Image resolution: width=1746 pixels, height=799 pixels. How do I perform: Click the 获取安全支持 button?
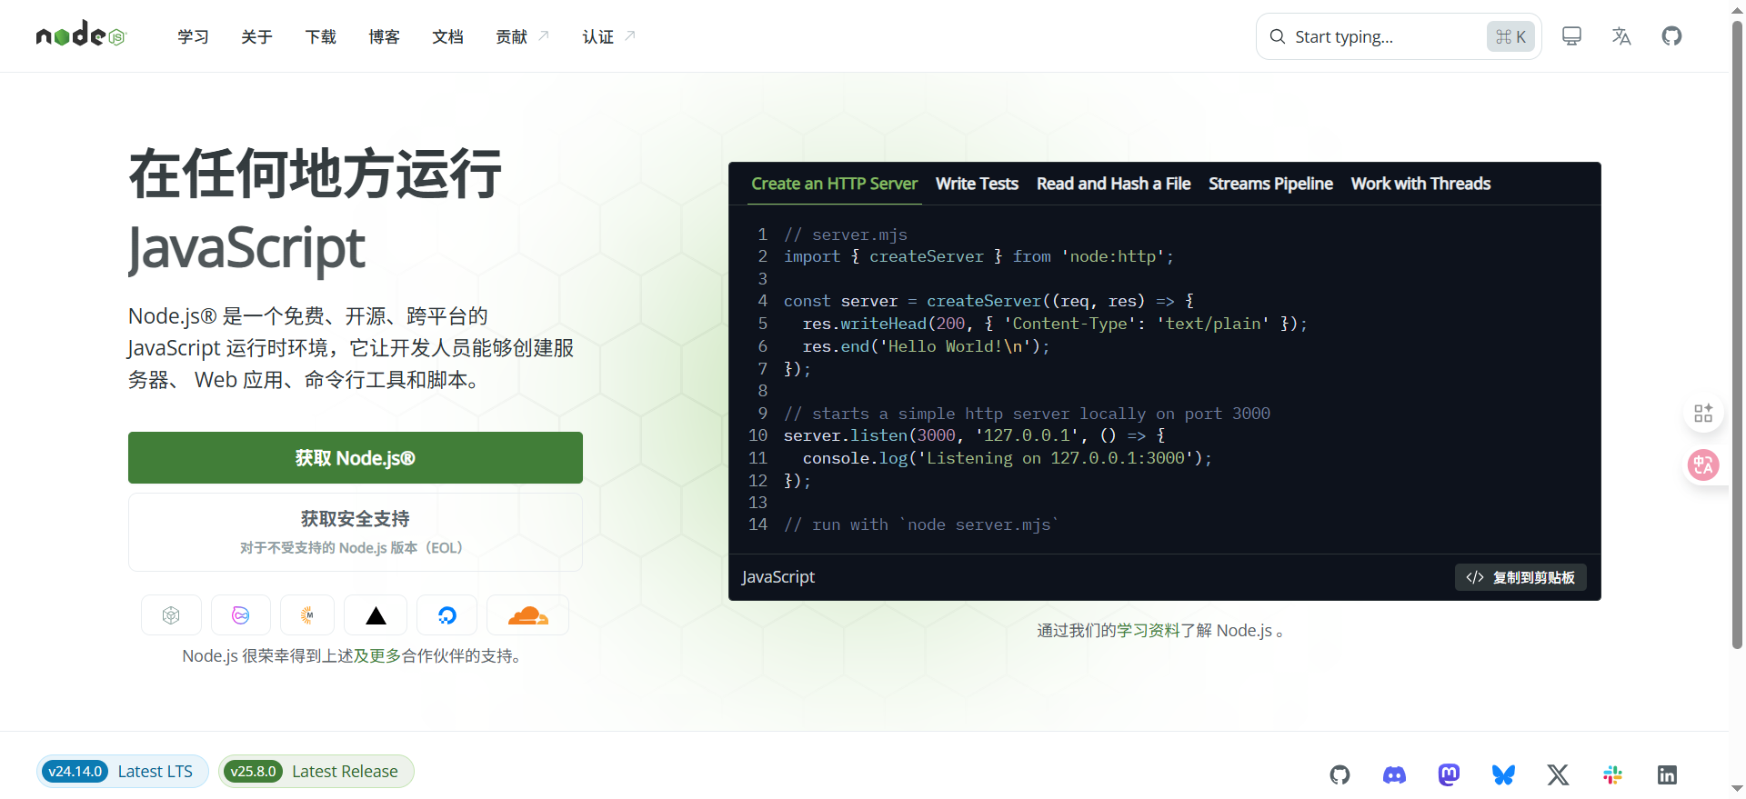tap(356, 532)
